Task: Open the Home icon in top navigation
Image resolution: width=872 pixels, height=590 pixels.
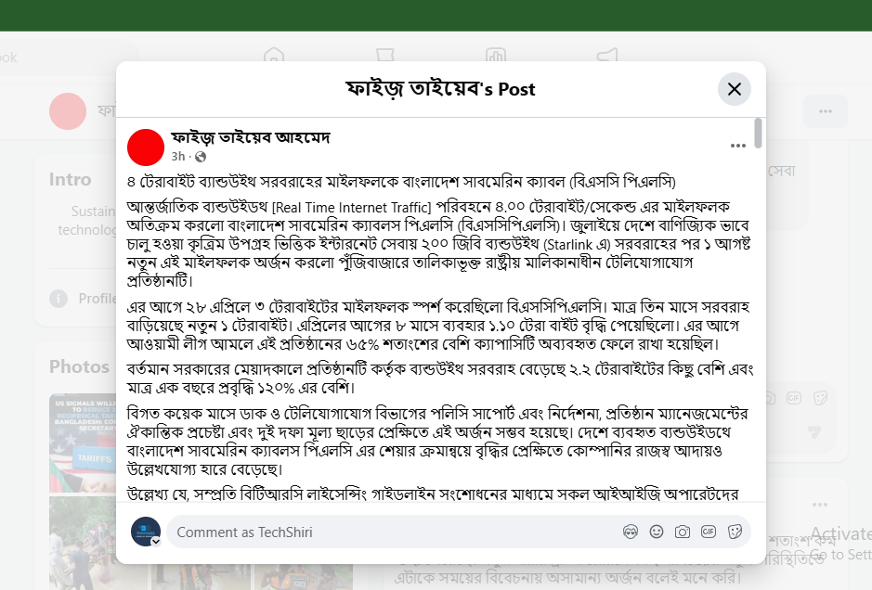Action: 274,56
